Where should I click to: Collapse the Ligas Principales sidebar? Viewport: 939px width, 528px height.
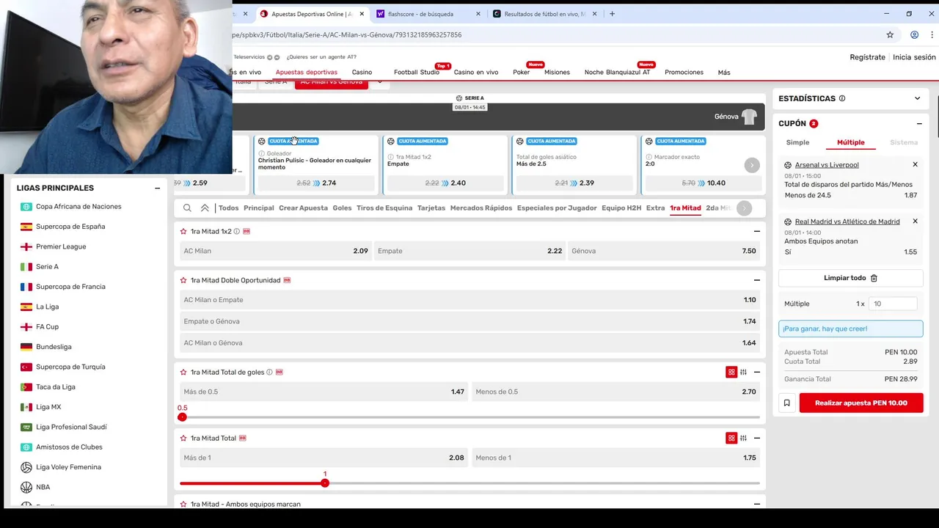(x=157, y=188)
